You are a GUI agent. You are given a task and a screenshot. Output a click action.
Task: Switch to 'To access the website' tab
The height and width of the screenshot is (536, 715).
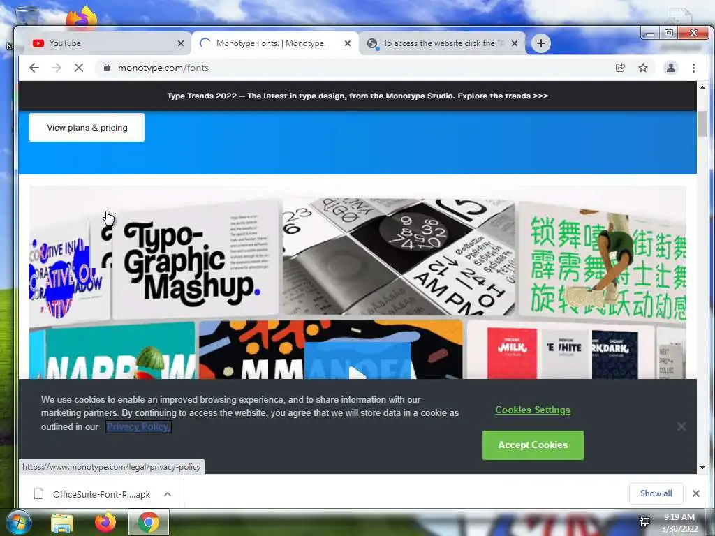[442, 43]
